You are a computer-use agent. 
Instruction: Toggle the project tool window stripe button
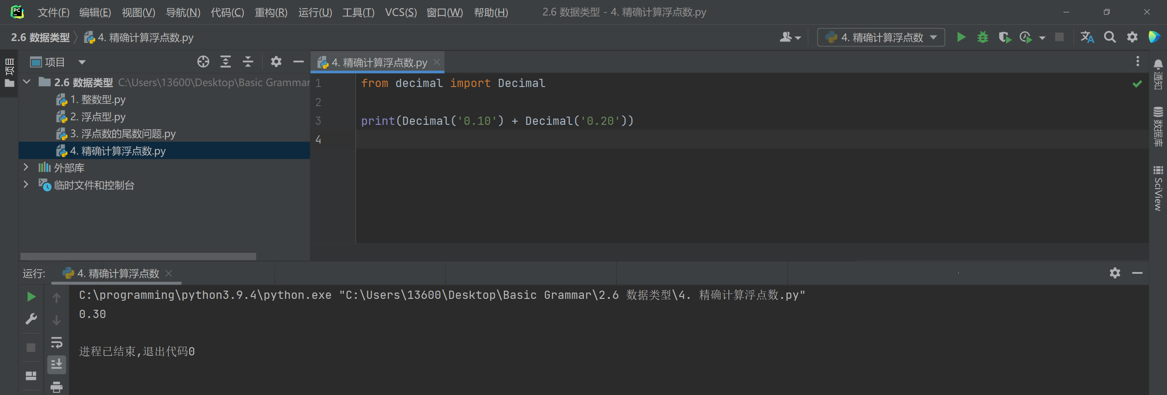[x=9, y=73]
